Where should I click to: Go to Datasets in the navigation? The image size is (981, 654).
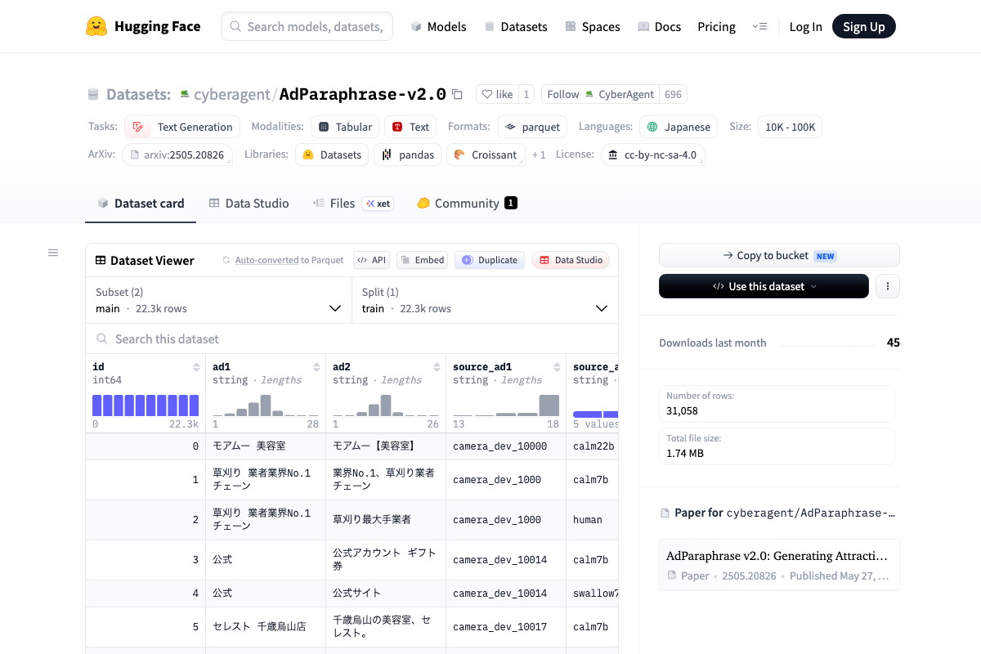pyautogui.click(x=516, y=27)
